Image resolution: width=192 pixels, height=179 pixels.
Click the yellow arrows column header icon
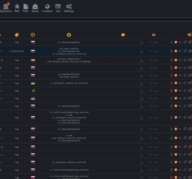[154, 35]
